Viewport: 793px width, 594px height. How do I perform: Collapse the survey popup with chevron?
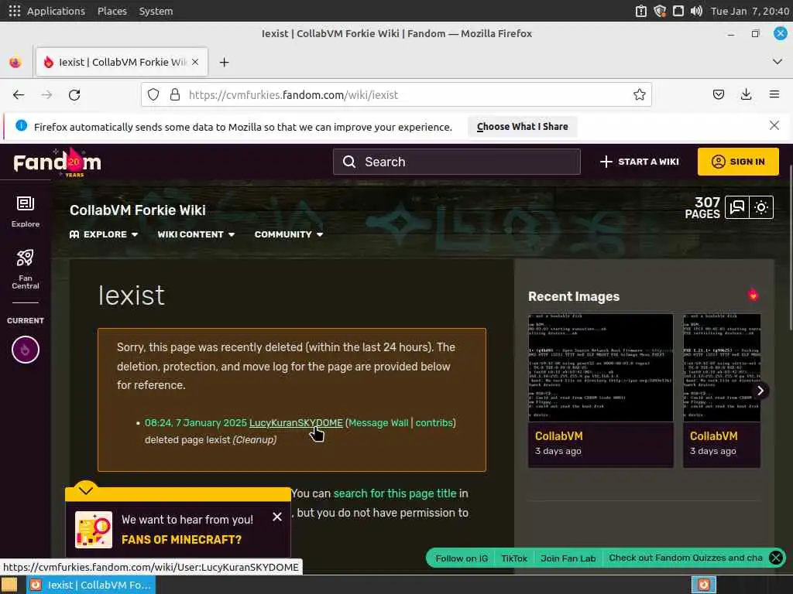tap(86, 490)
